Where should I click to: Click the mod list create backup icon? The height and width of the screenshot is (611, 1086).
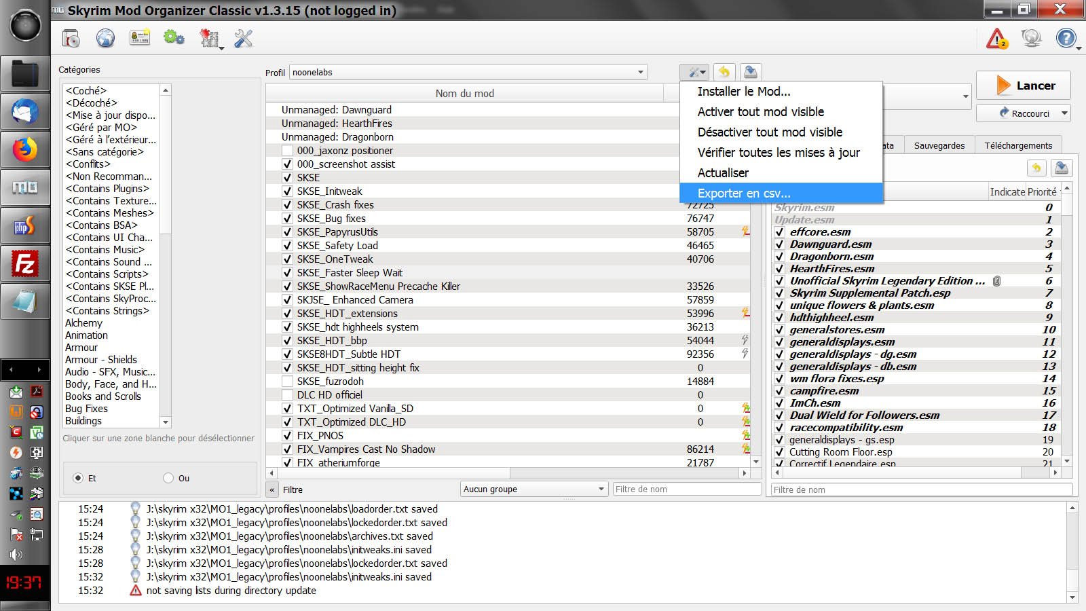tap(750, 72)
